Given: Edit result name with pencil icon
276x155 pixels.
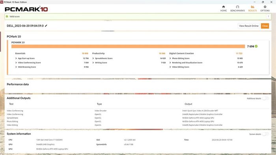Looking at the screenshot, I should tap(46, 26).
